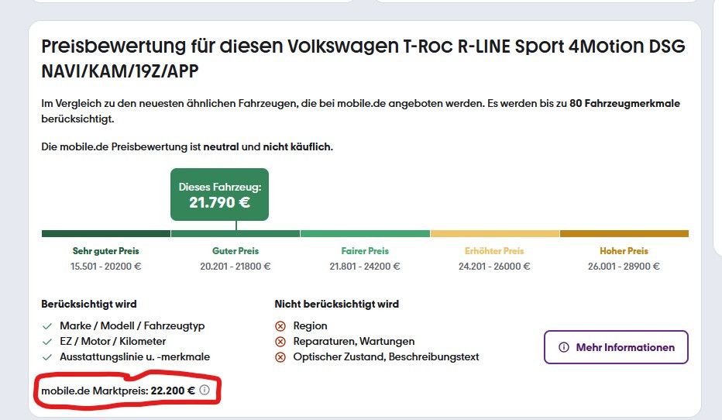Click the info icon in Mehr Informationen button
Viewport: 722px width, 420px height.
pos(564,347)
